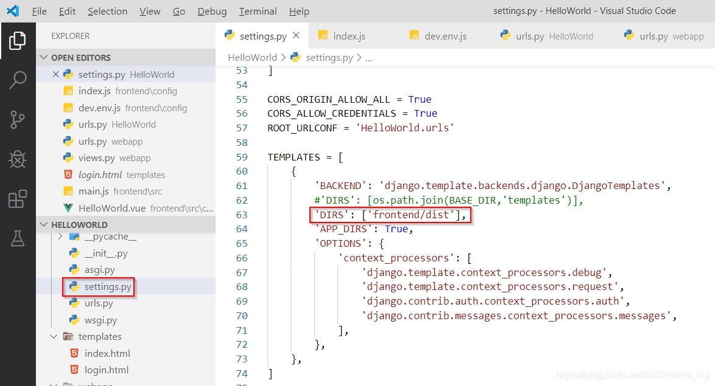The image size is (715, 386).
Task: Open the File menu
Action: [39, 11]
